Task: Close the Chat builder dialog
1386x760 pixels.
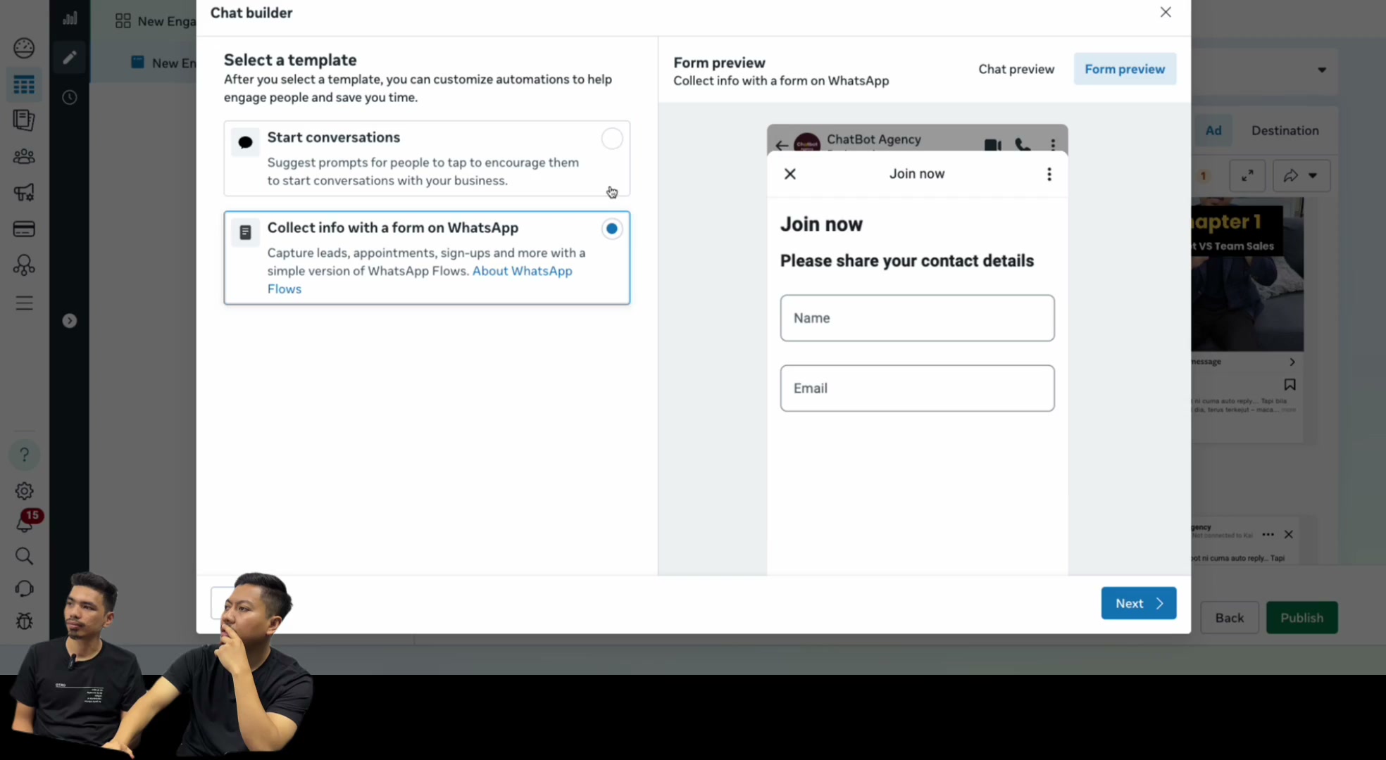Action: click(1166, 12)
